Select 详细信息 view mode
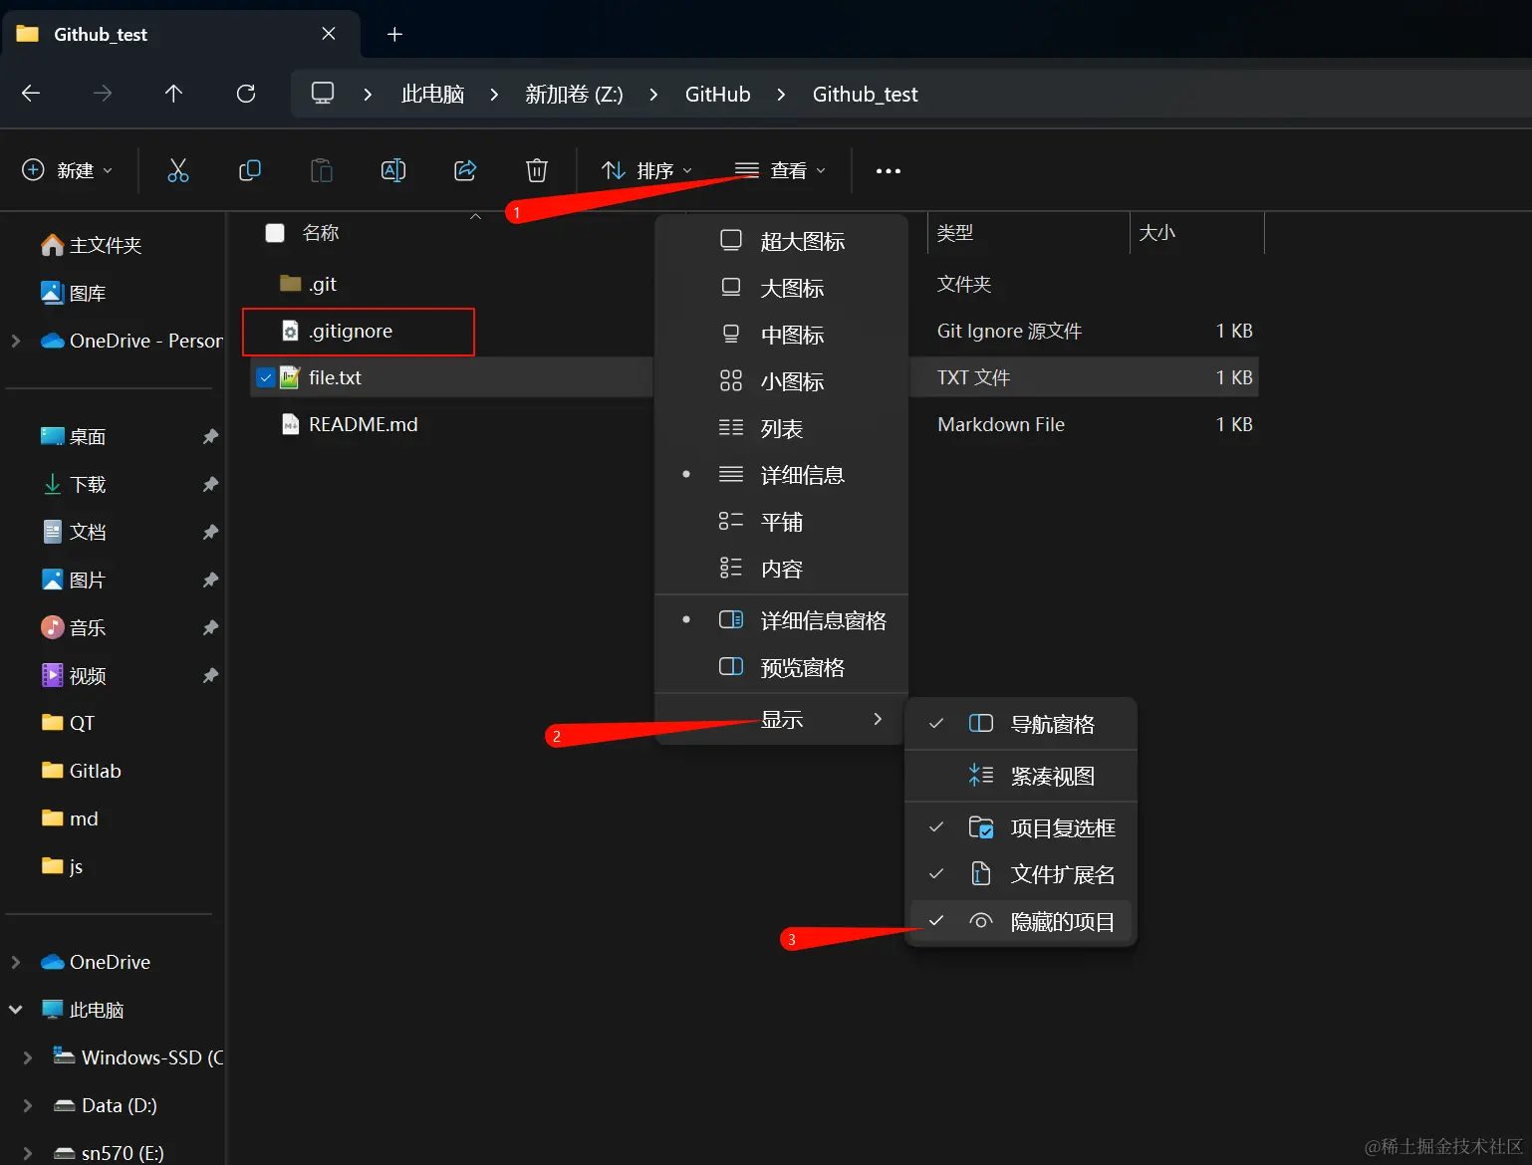Viewport: 1532px width, 1165px height. pyautogui.click(x=782, y=475)
